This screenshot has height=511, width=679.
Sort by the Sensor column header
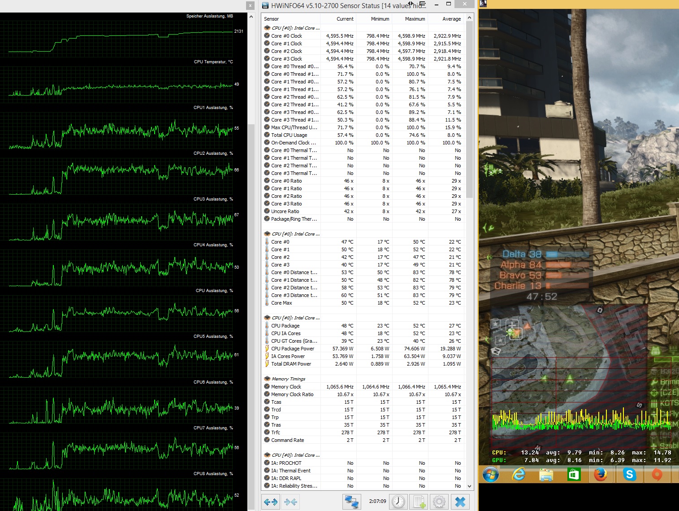(291, 19)
